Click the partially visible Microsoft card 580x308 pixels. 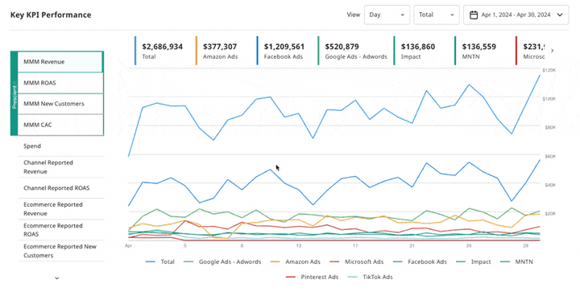531,51
